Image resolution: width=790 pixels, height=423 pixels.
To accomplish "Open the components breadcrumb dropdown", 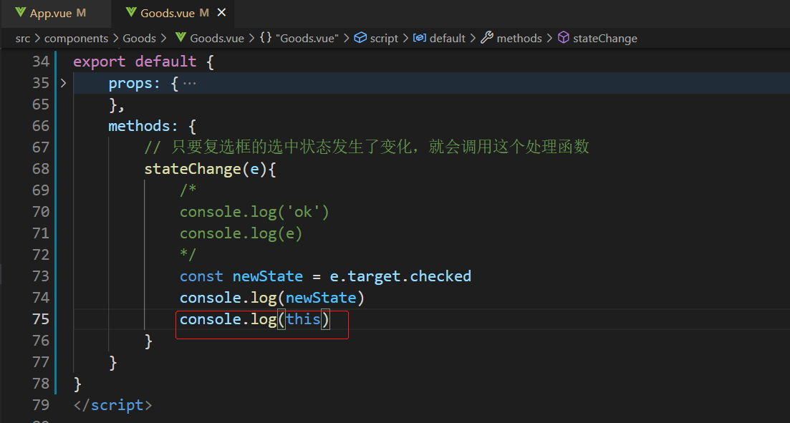I will point(76,38).
